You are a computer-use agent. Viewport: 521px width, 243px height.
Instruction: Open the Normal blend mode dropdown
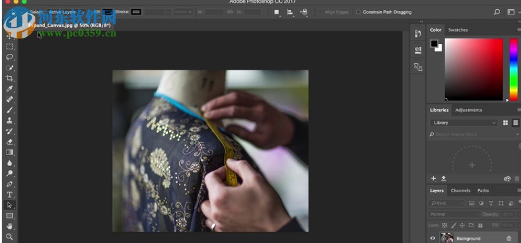coord(454,214)
